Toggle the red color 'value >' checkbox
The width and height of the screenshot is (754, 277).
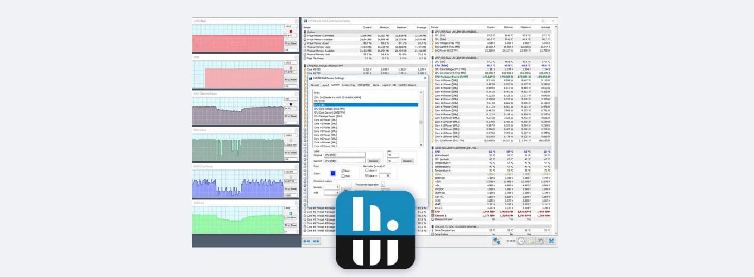(367, 175)
